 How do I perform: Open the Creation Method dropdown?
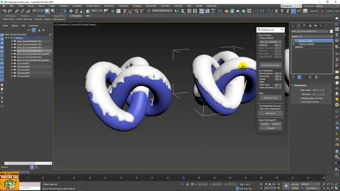point(270,42)
